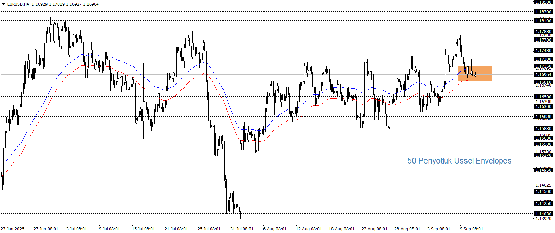555x233 pixels.
Task: Click the 1.16810 price level label
Action: [543, 82]
